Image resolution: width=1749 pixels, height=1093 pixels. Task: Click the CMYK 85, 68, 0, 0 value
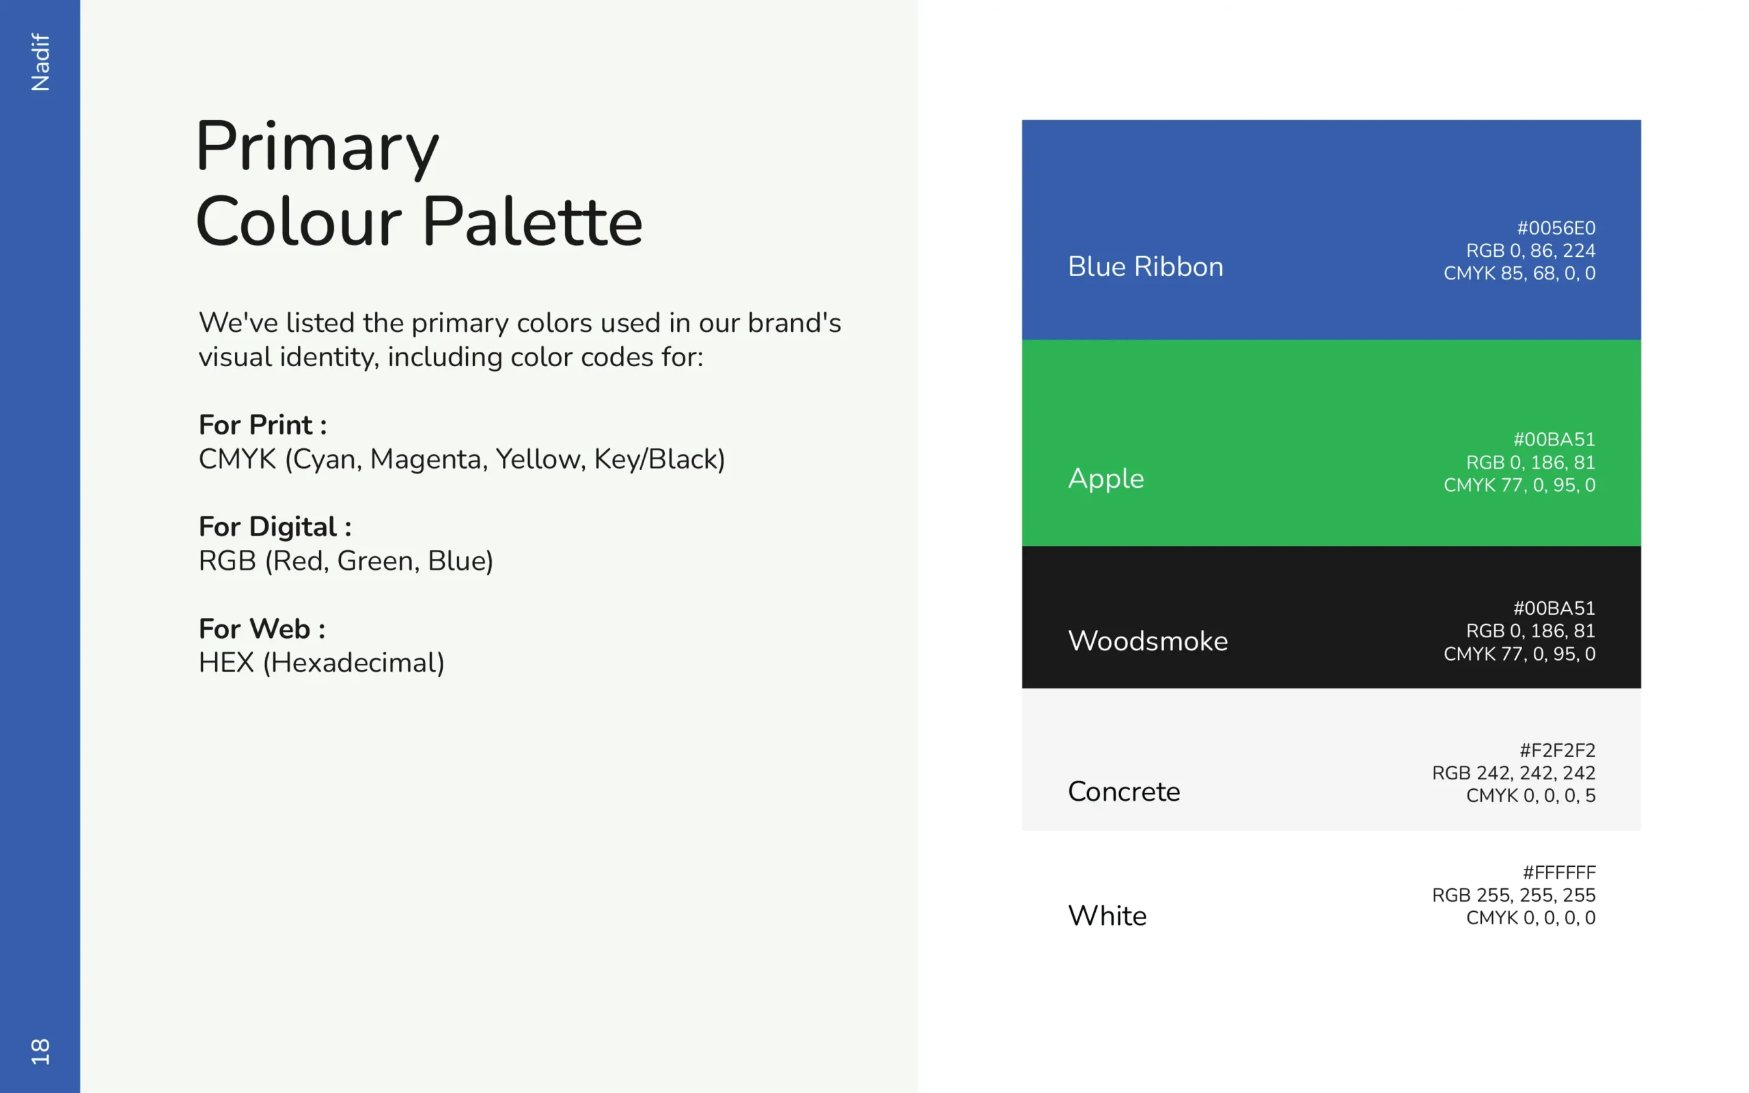[1519, 273]
